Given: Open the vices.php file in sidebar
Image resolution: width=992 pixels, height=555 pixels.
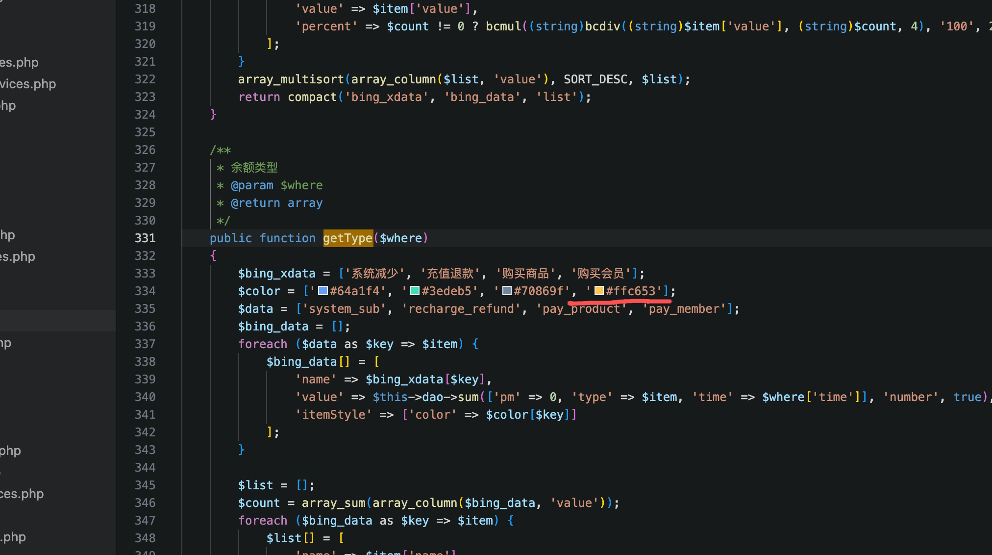Looking at the screenshot, I should pos(28,84).
